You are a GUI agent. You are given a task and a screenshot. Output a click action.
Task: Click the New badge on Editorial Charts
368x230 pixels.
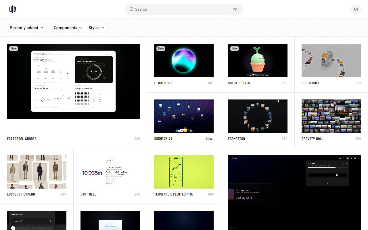click(x=14, y=49)
